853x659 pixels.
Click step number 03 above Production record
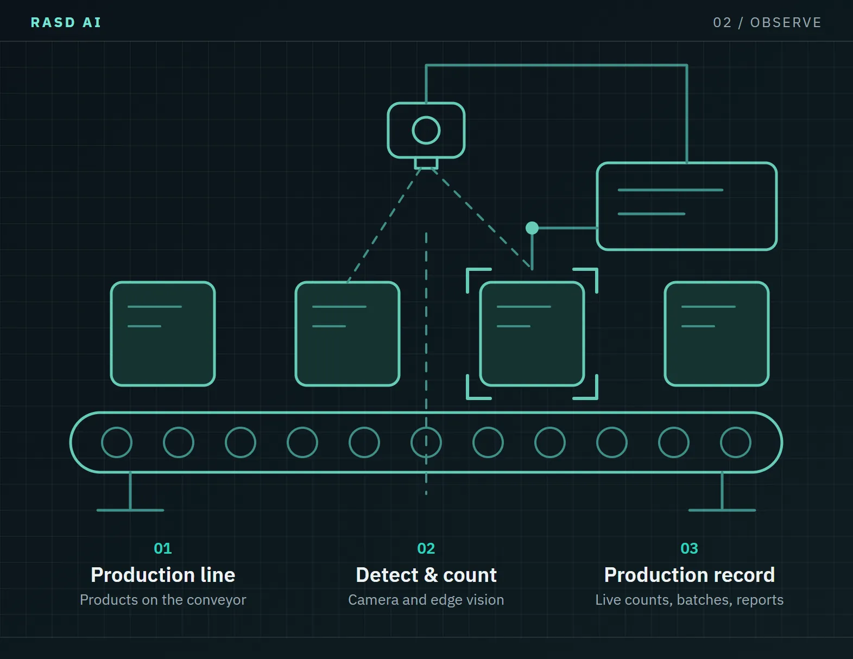pyautogui.click(x=690, y=548)
